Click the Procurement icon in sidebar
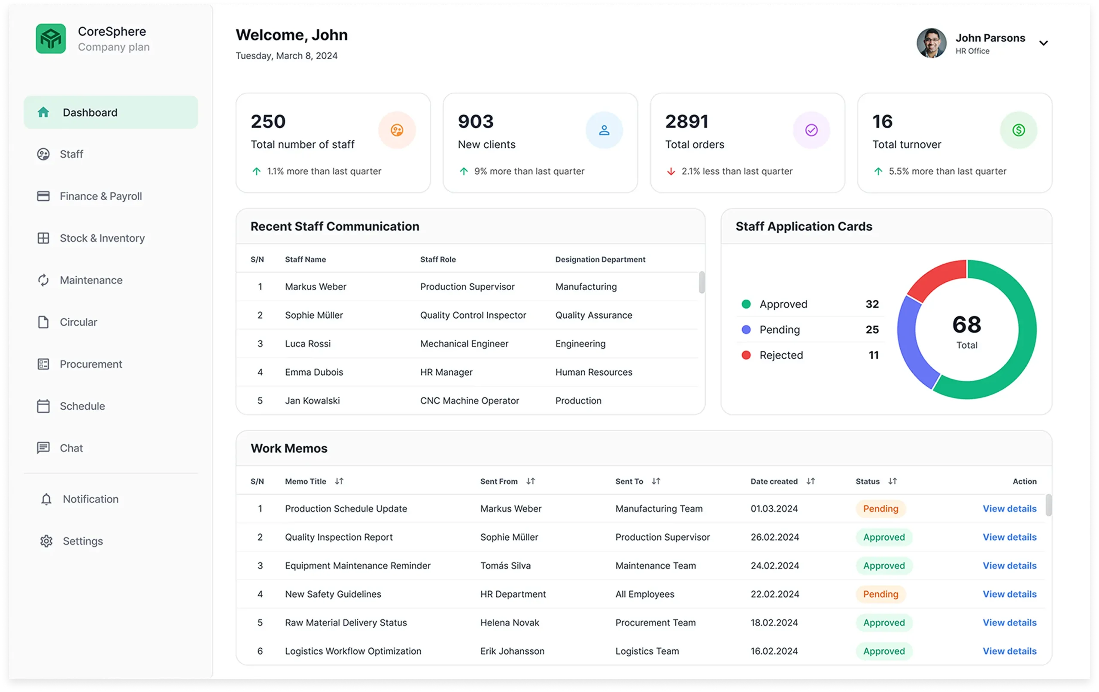 coord(43,364)
